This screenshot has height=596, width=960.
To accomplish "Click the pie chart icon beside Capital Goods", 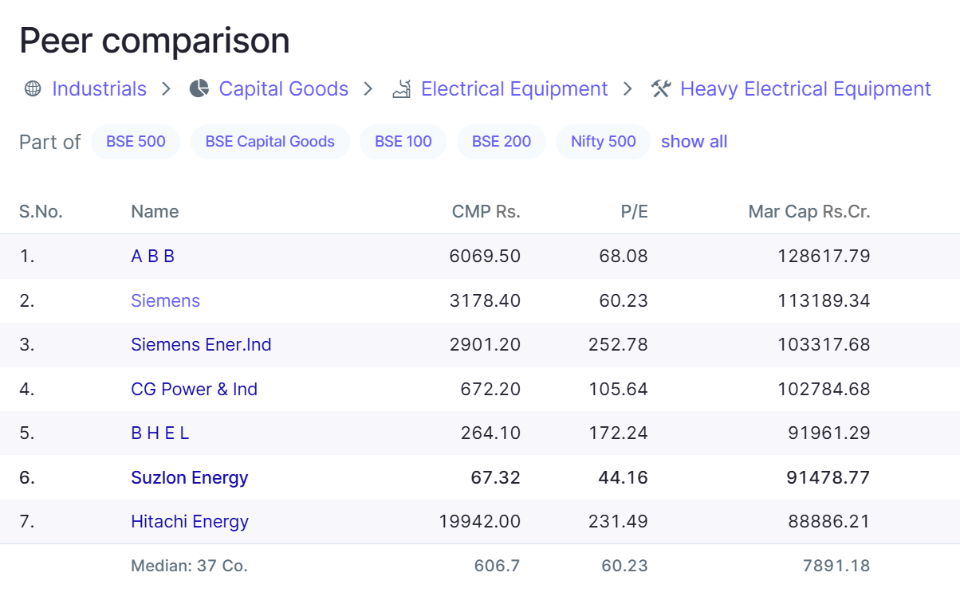I will tap(199, 88).
